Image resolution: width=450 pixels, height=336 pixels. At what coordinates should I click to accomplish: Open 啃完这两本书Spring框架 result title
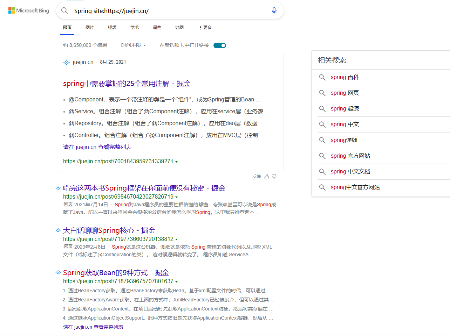click(x=144, y=188)
